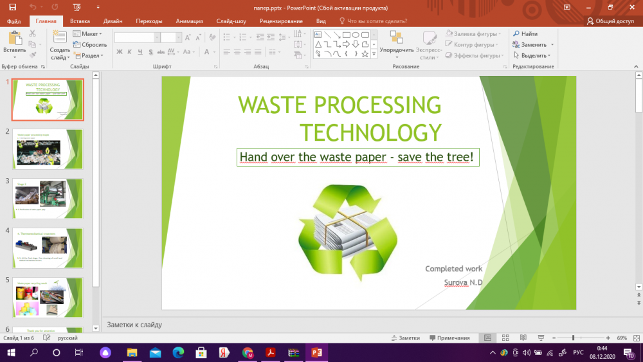Switch to the Slide Show (Слайд-шоу) tab
Image resolution: width=643 pixels, height=362 pixels.
pyautogui.click(x=231, y=21)
